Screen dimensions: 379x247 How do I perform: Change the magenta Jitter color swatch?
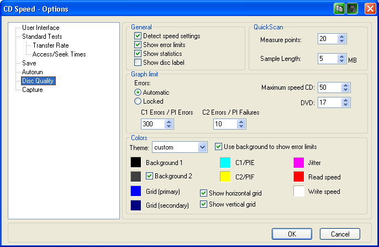tap(298, 163)
